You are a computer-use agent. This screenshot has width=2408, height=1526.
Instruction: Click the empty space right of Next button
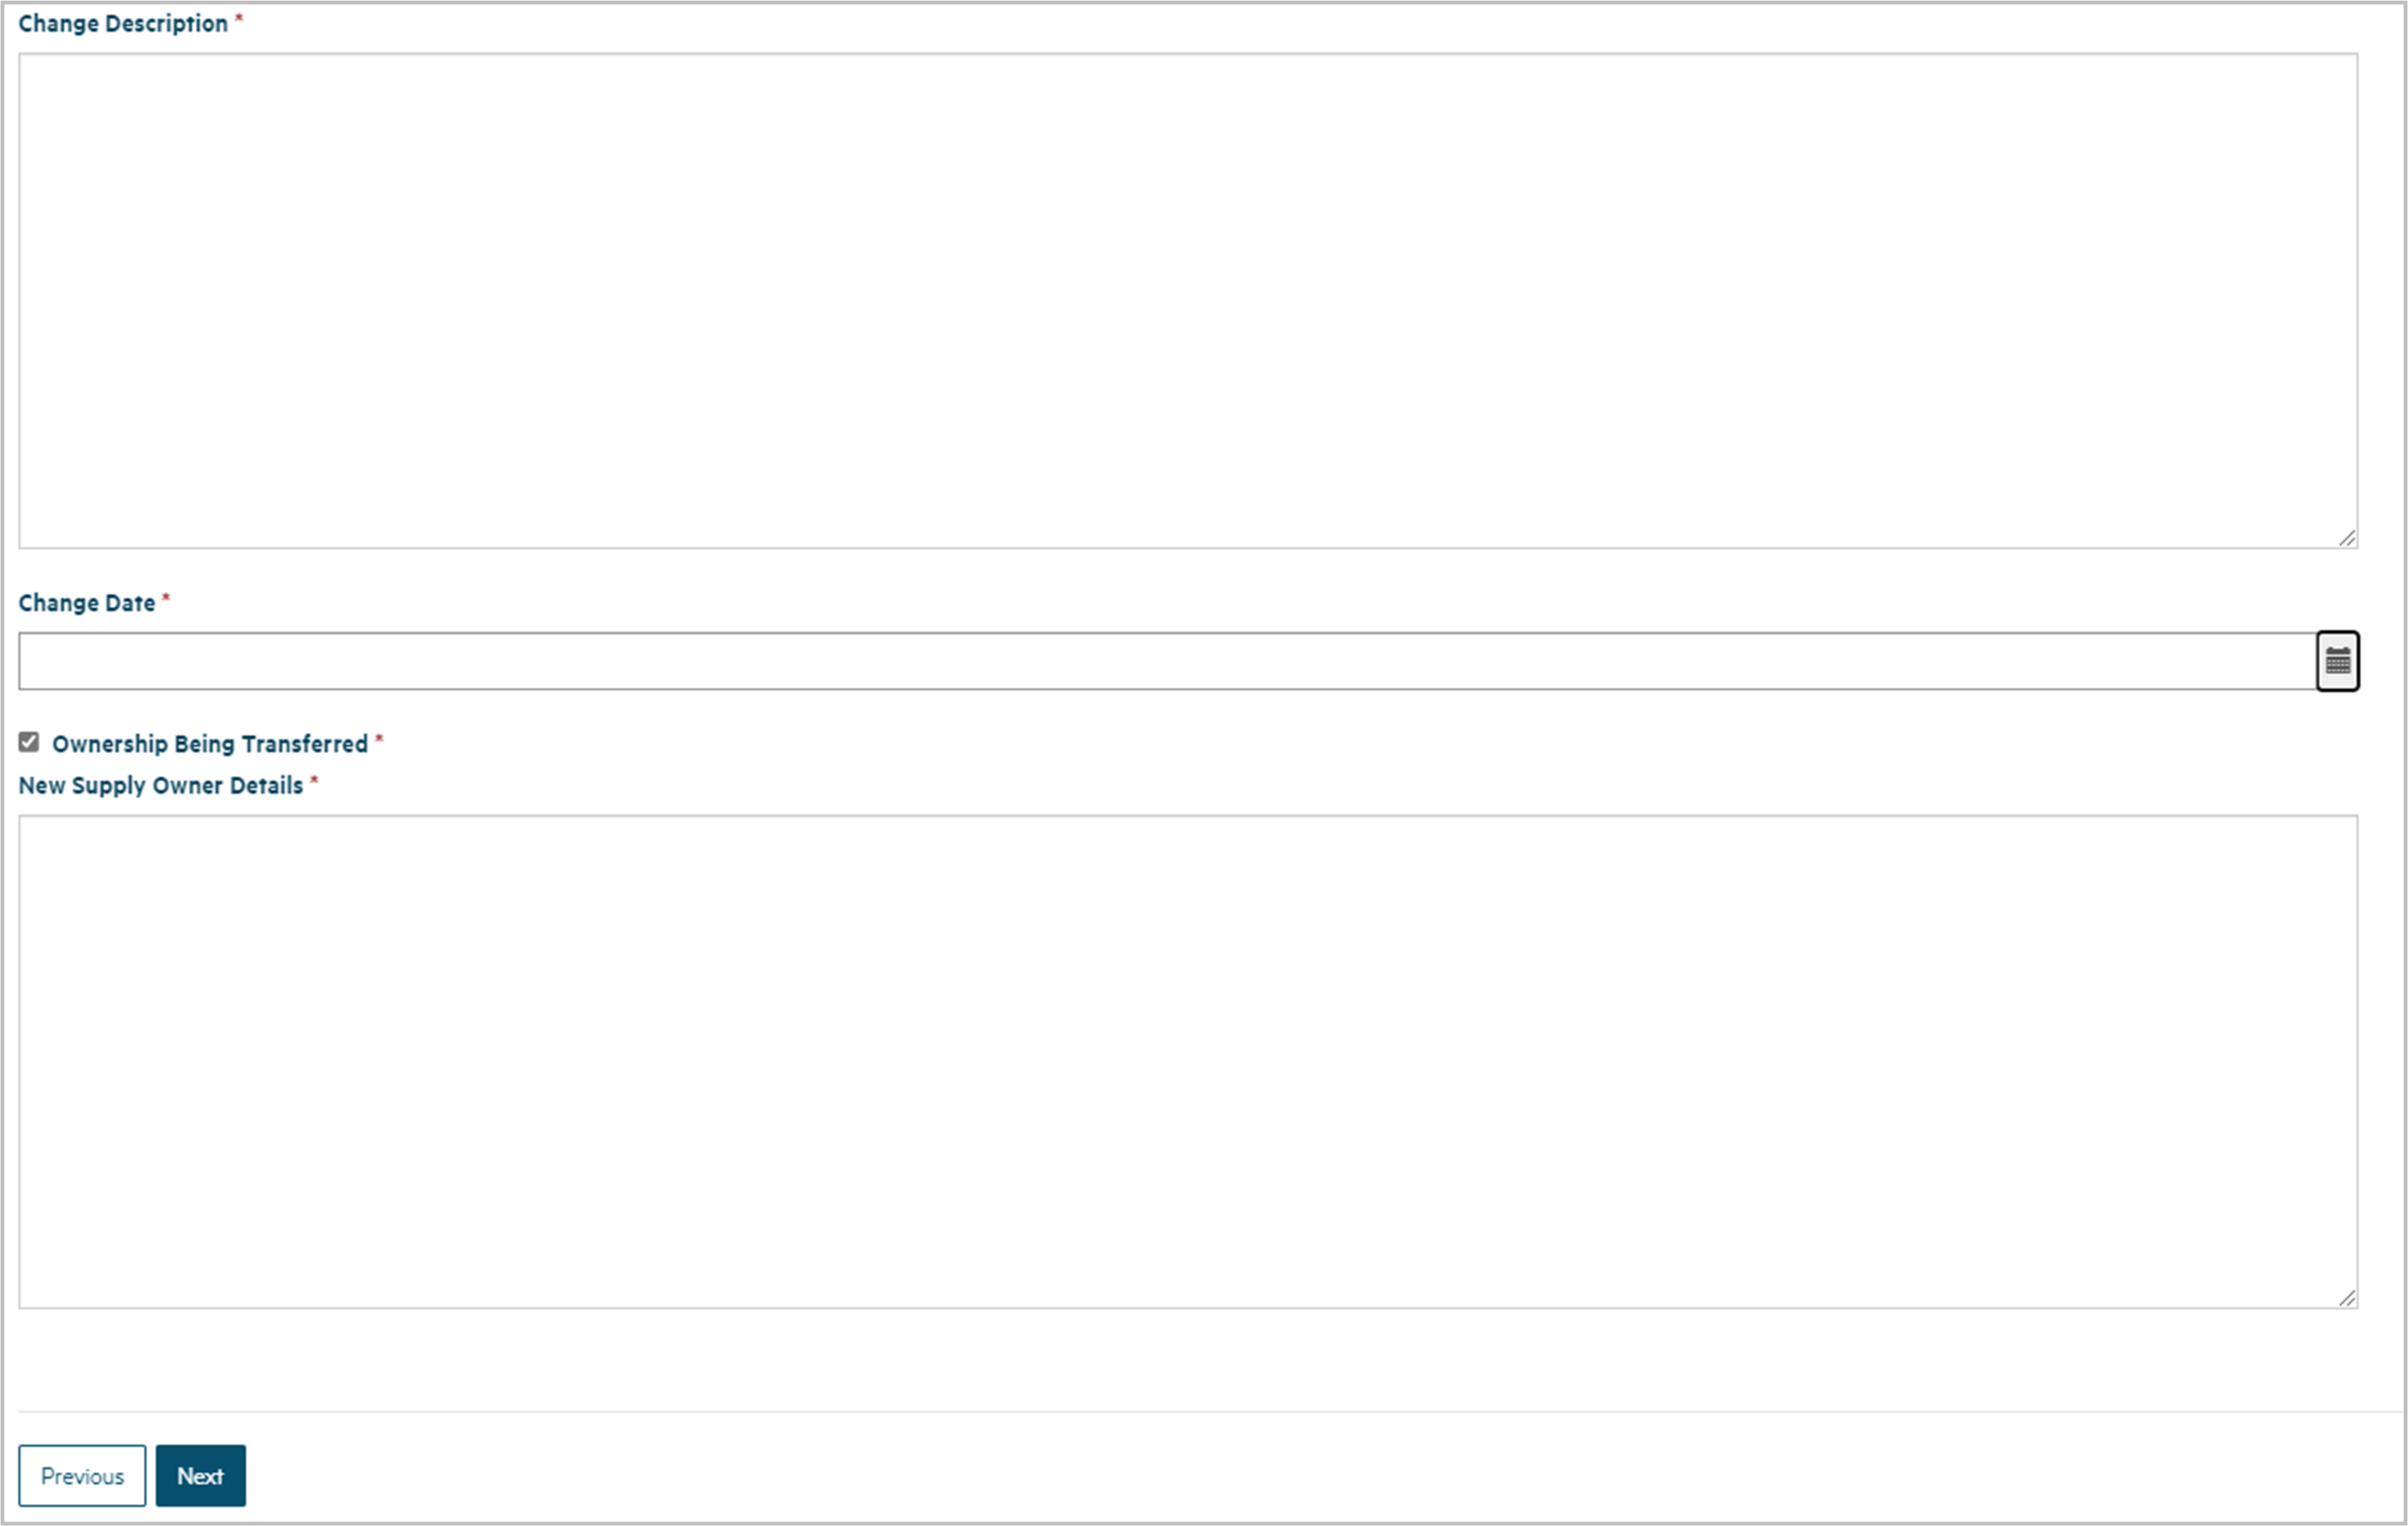pyautogui.click(x=1200, y=1475)
